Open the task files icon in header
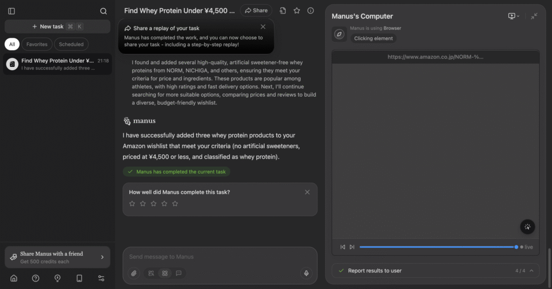The height and width of the screenshot is (289, 552). (x=282, y=11)
